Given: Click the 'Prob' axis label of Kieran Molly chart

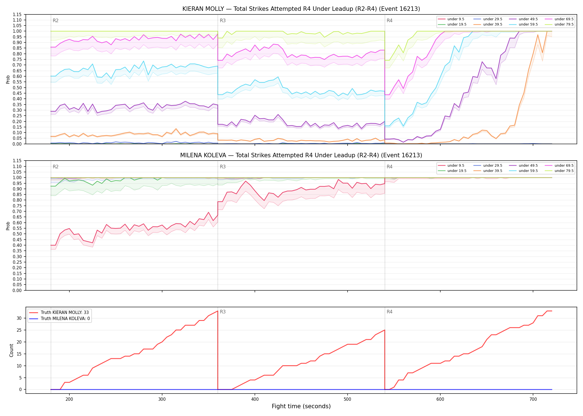Looking at the screenshot, I should pyautogui.click(x=8, y=79).
